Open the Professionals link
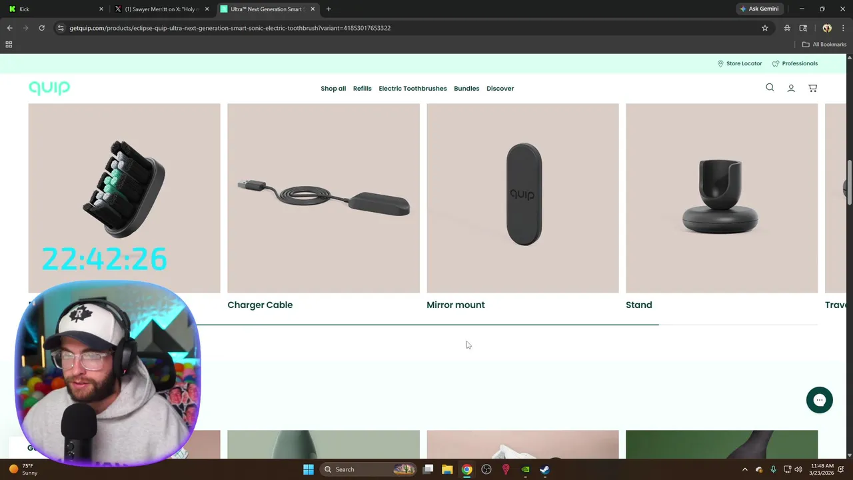Screen dimensions: 853x480 (x=795, y=63)
